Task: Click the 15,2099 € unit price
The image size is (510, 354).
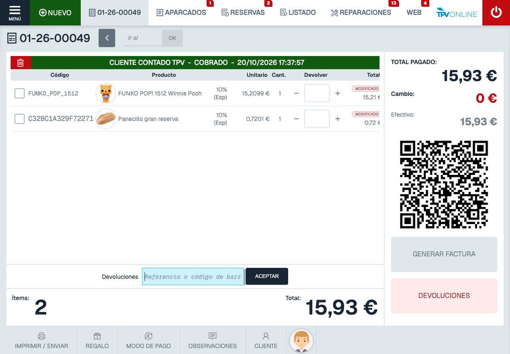Action: pyautogui.click(x=255, y=93)
